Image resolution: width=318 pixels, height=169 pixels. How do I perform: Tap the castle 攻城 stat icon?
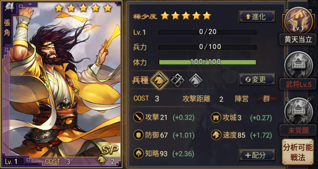click(x=216, y=117)
